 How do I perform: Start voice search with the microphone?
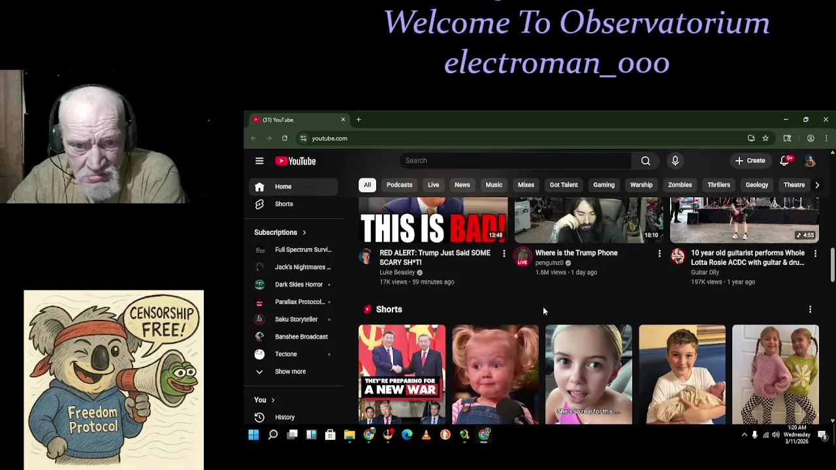click(675, 161)
